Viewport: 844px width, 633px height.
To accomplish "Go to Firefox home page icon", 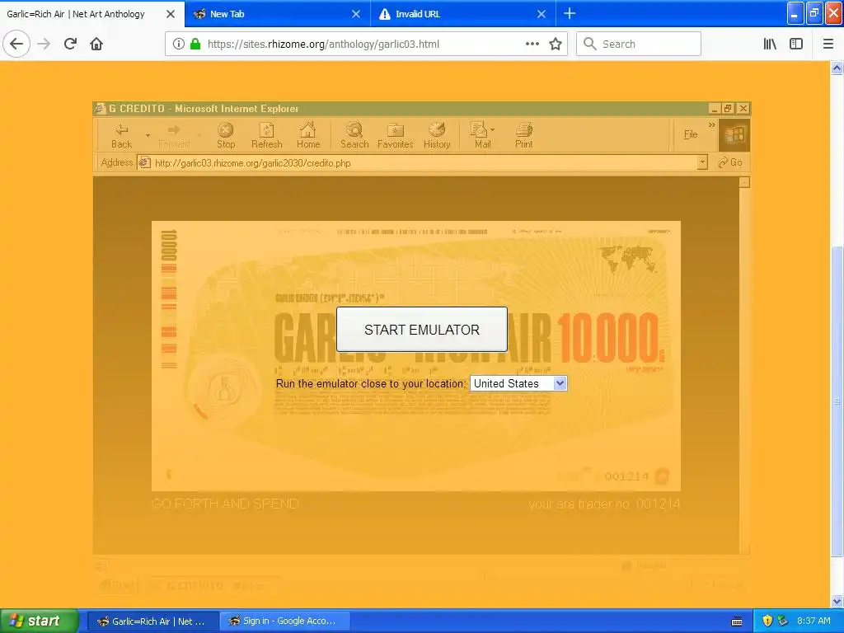I will point(96,45).
